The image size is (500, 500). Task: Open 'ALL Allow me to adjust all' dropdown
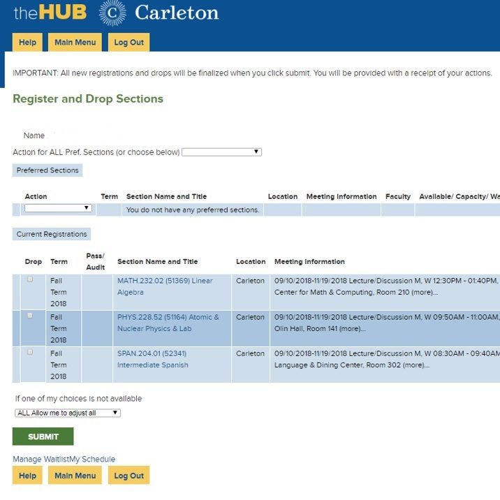pos(68,413)
